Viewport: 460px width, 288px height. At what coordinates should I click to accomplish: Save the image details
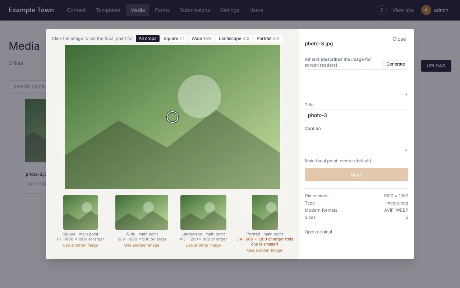tap(356, 175)
